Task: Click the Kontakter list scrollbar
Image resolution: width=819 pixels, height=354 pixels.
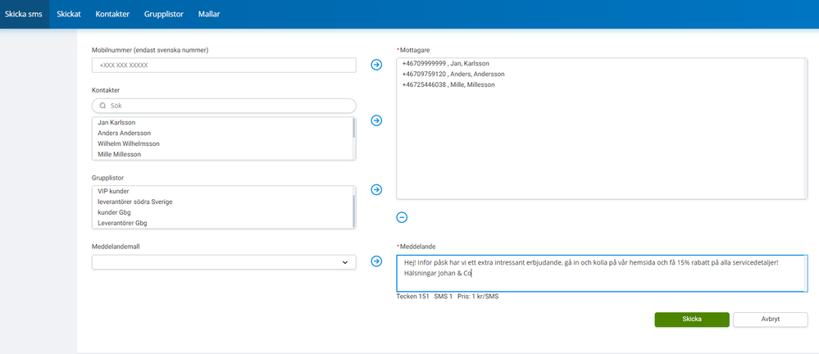Action: (x=354, y=128)
